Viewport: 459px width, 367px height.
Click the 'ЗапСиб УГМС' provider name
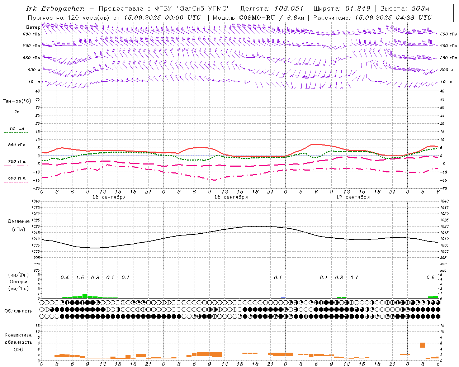click(x=203, y=9)
